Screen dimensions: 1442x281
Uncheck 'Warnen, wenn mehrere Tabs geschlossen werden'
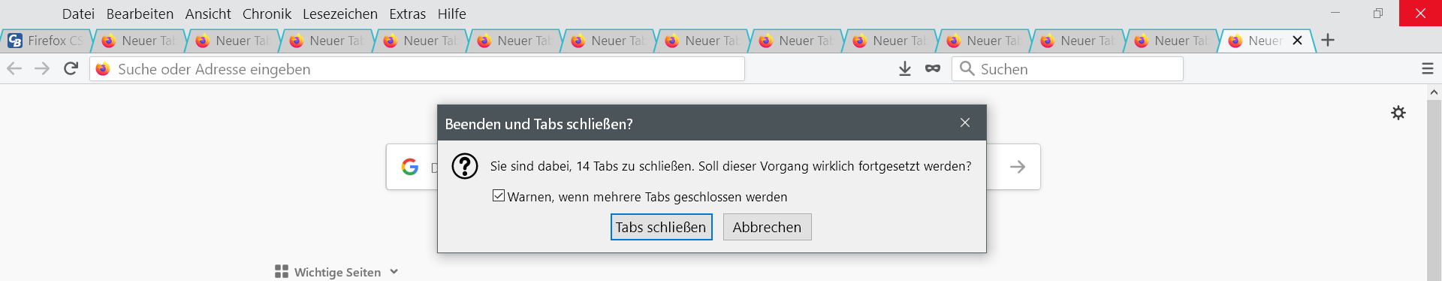(499, 196)
